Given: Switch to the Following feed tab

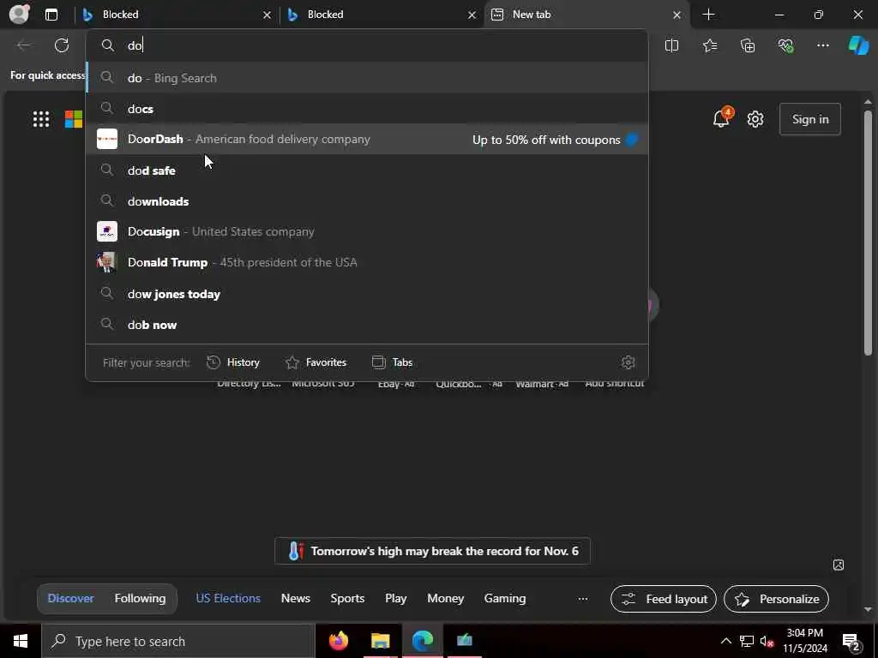Looking at the screenshot, I should tap(140, 598).
